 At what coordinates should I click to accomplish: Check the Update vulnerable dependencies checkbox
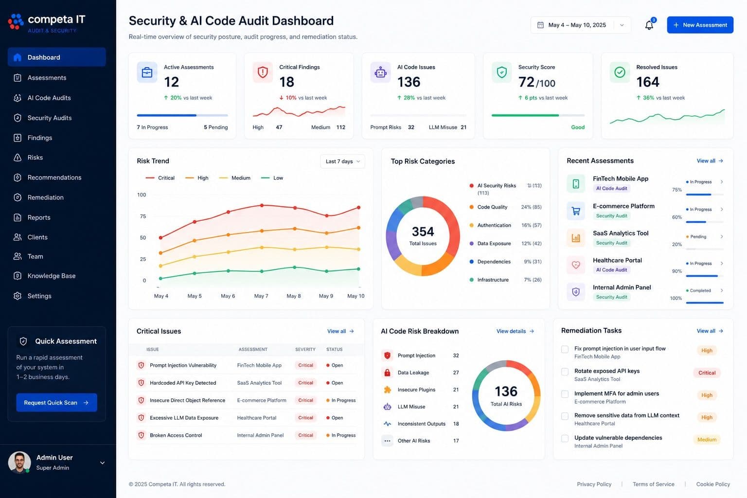coord(565,438)
